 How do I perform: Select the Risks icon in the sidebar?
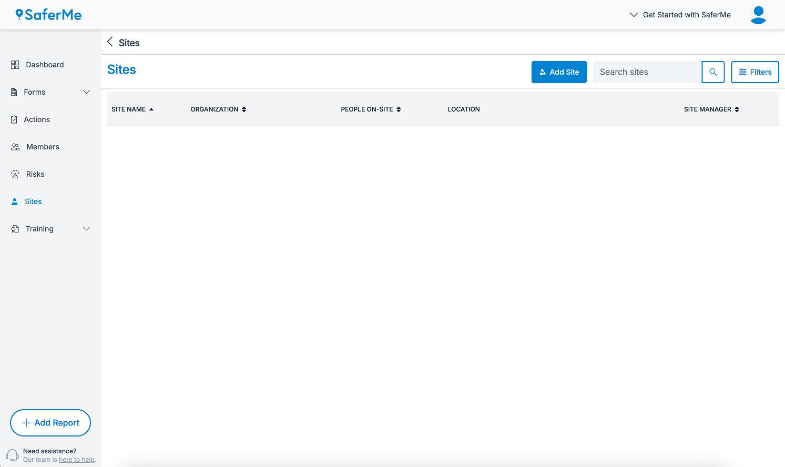pyautogui.click(x=15, y=174)
